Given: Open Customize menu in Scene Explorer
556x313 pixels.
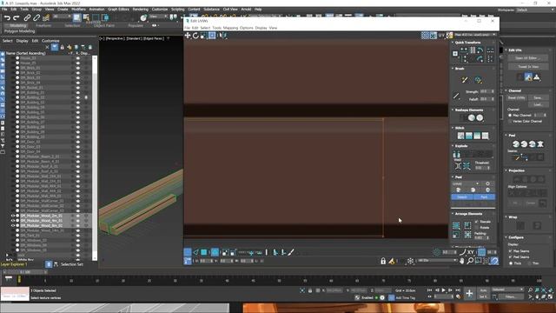Looking at the screenshot, I should coord(50,41).
